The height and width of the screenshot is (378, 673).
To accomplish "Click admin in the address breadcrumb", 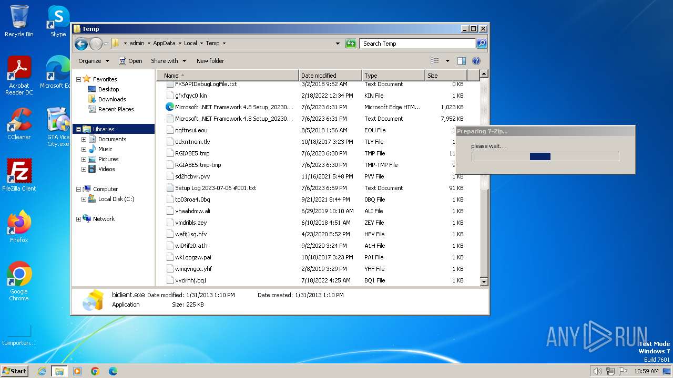I will (137, 44).
